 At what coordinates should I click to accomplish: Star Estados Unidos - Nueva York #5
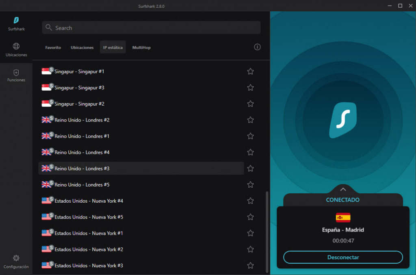click(250, 217)
